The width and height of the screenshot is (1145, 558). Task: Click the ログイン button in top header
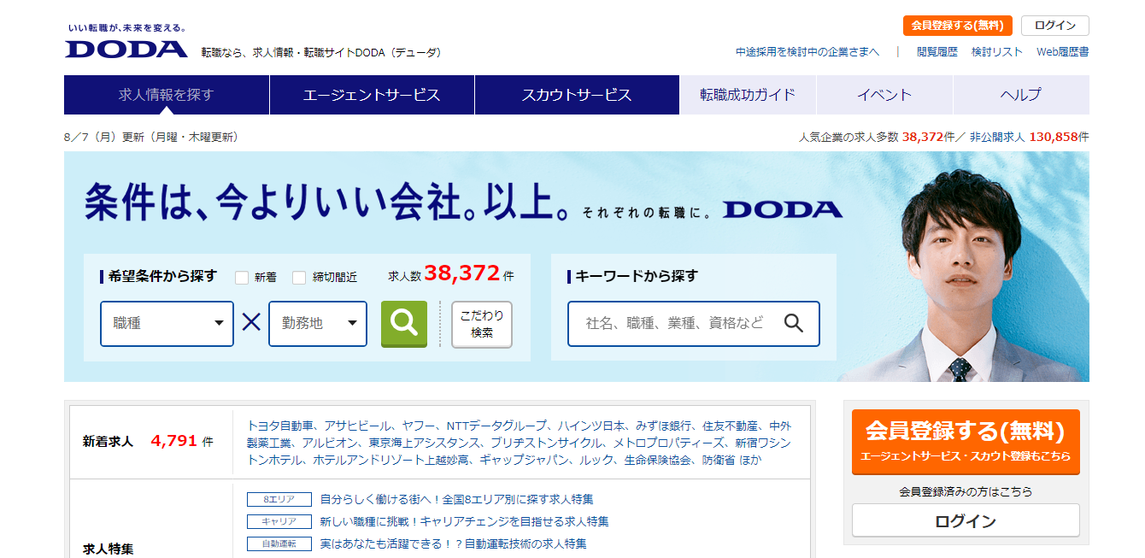point(1054,26)
